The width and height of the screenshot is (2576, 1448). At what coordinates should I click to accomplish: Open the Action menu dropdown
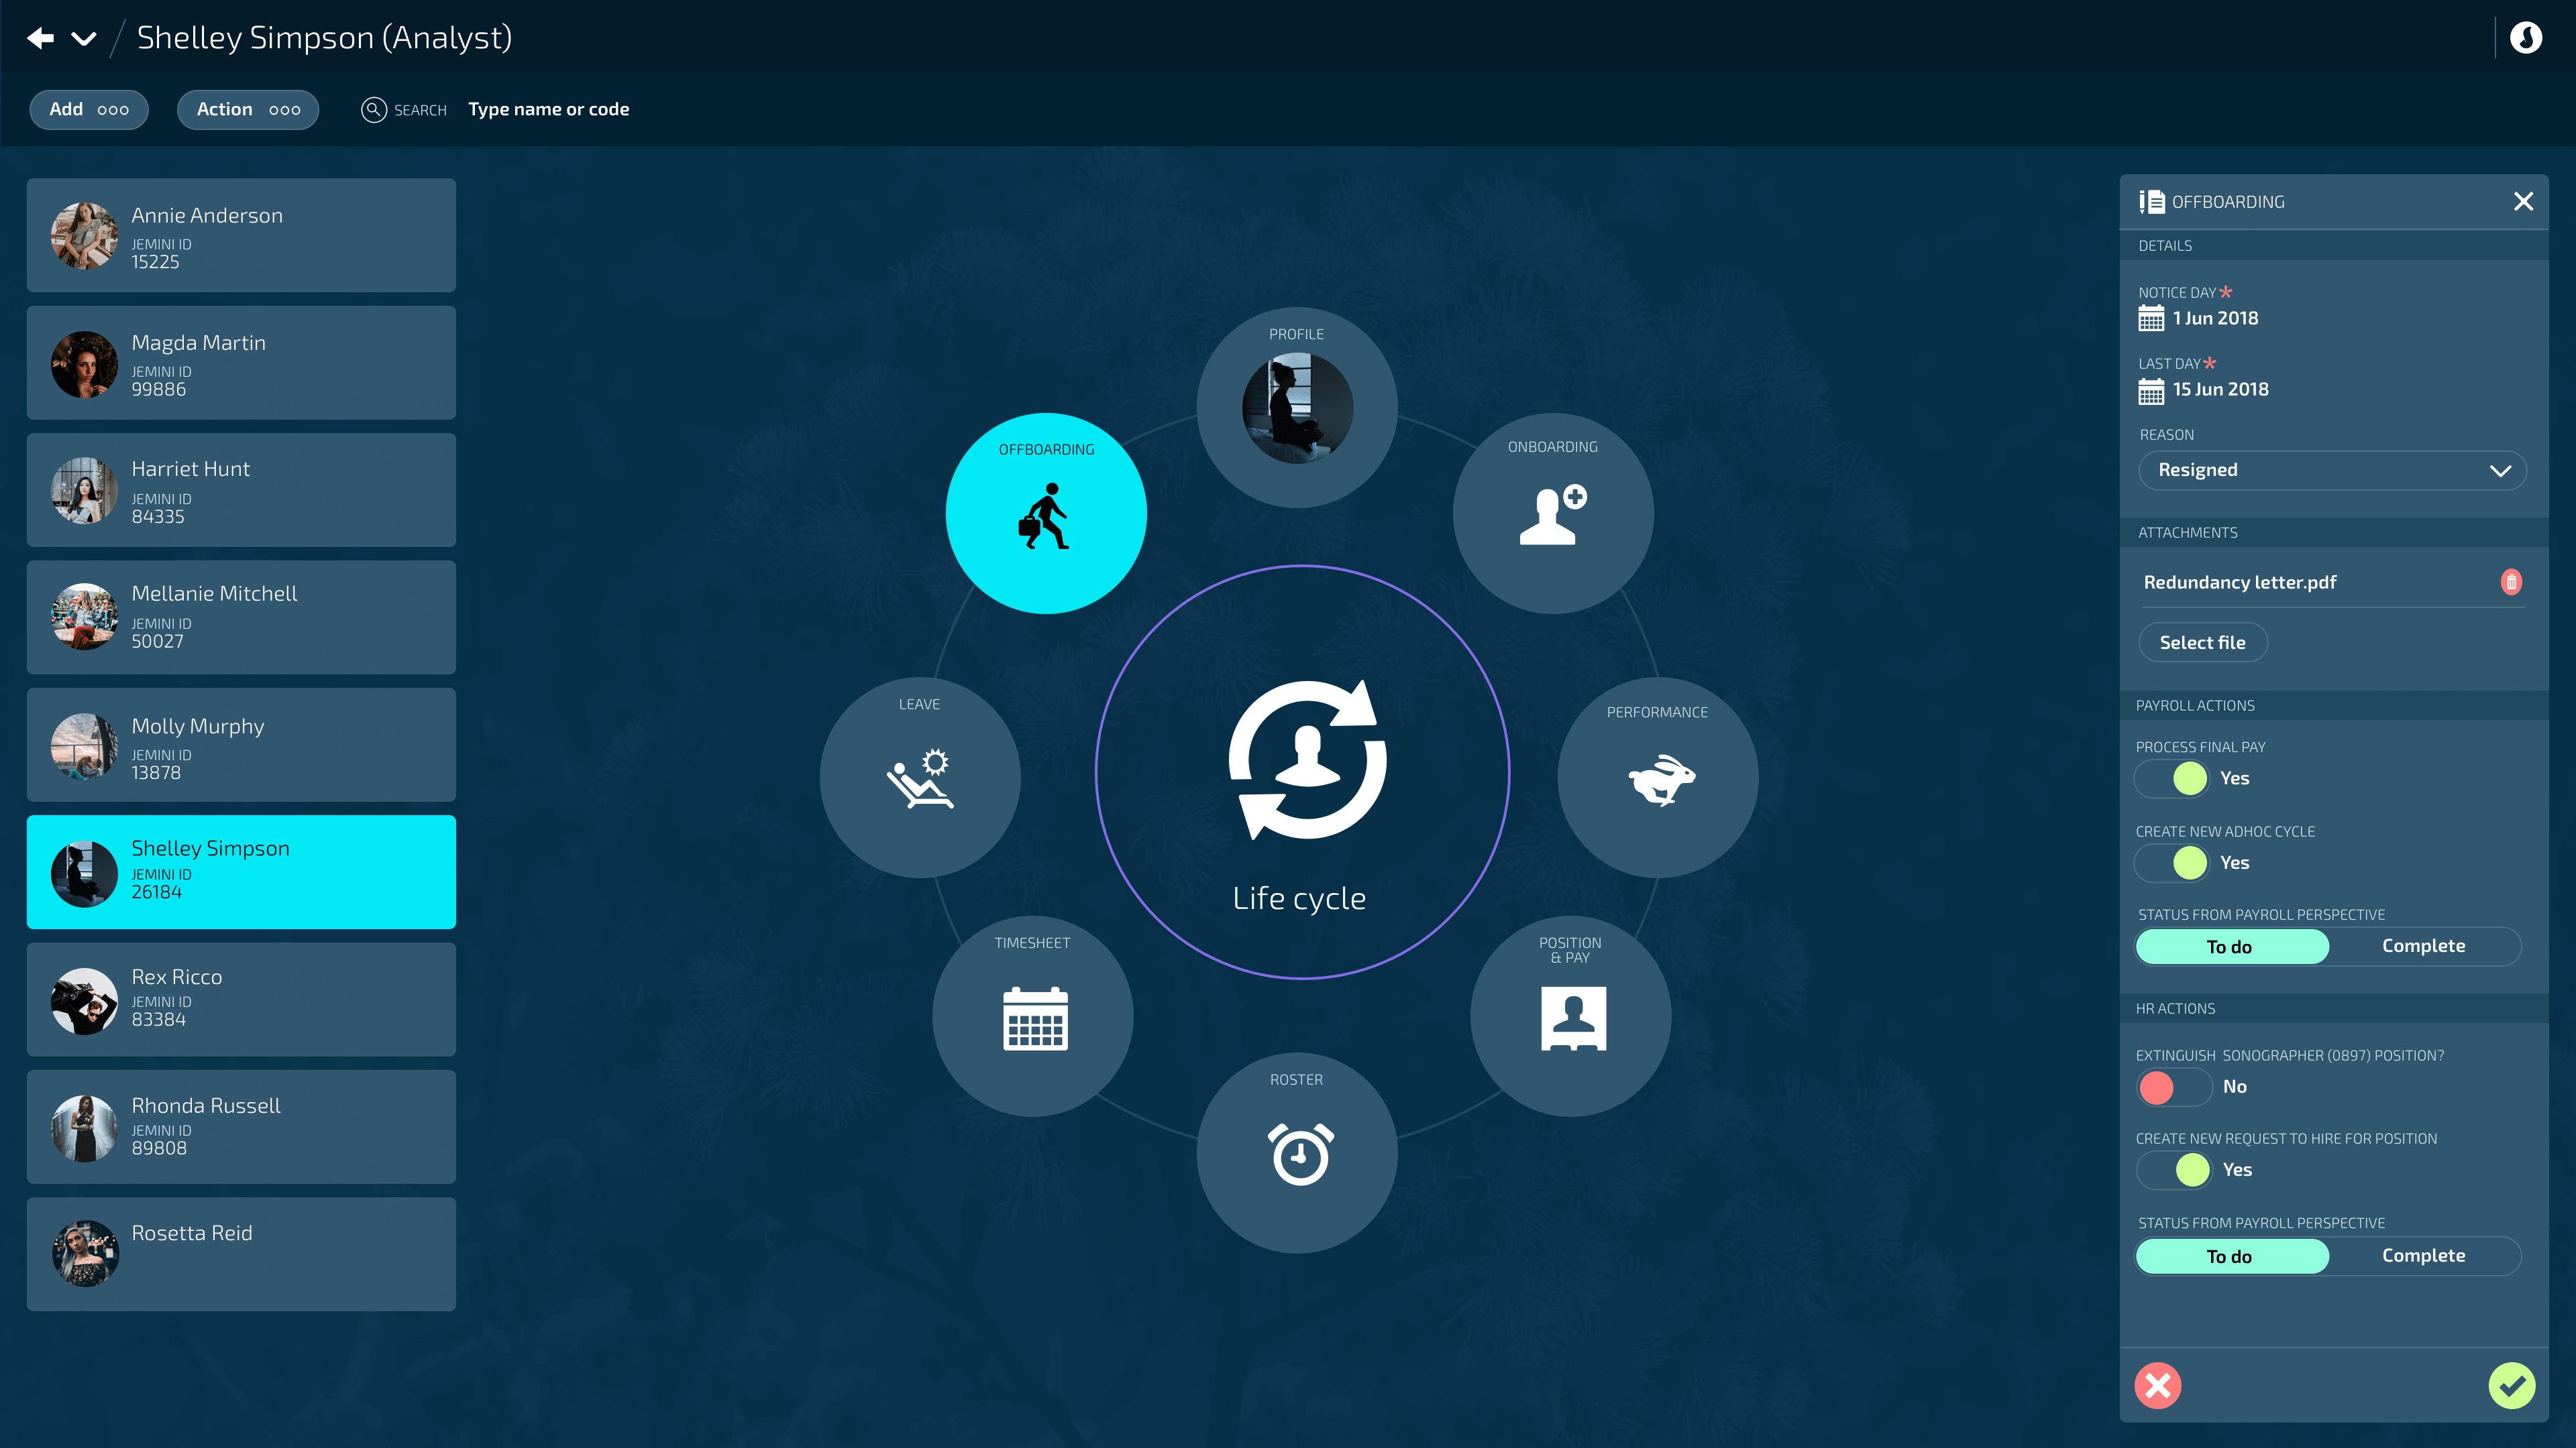[248, 110]
